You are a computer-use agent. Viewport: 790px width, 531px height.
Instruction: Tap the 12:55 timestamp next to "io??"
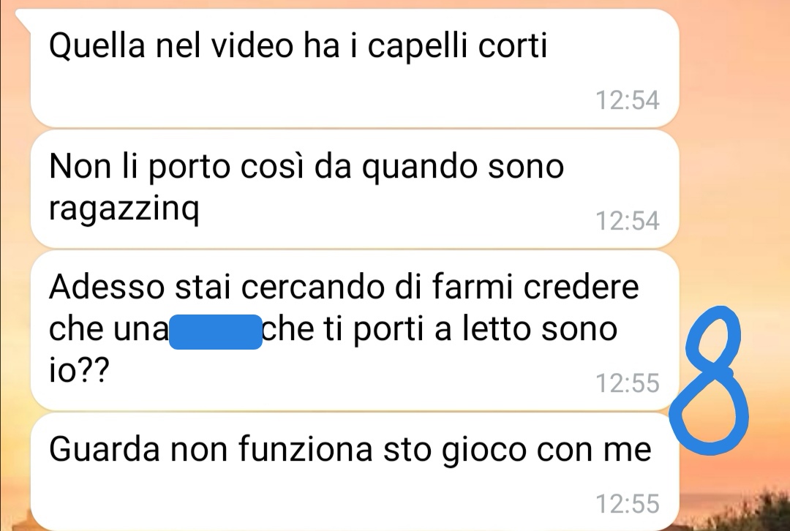pos(628,383)
